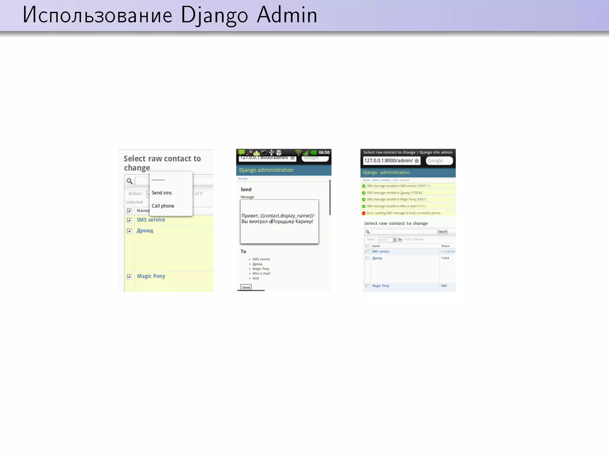Uncheck the Дроид checkbox in the left list
This screenshot has height=457, width=609.
pyautogui.click(x=129, y=231)
